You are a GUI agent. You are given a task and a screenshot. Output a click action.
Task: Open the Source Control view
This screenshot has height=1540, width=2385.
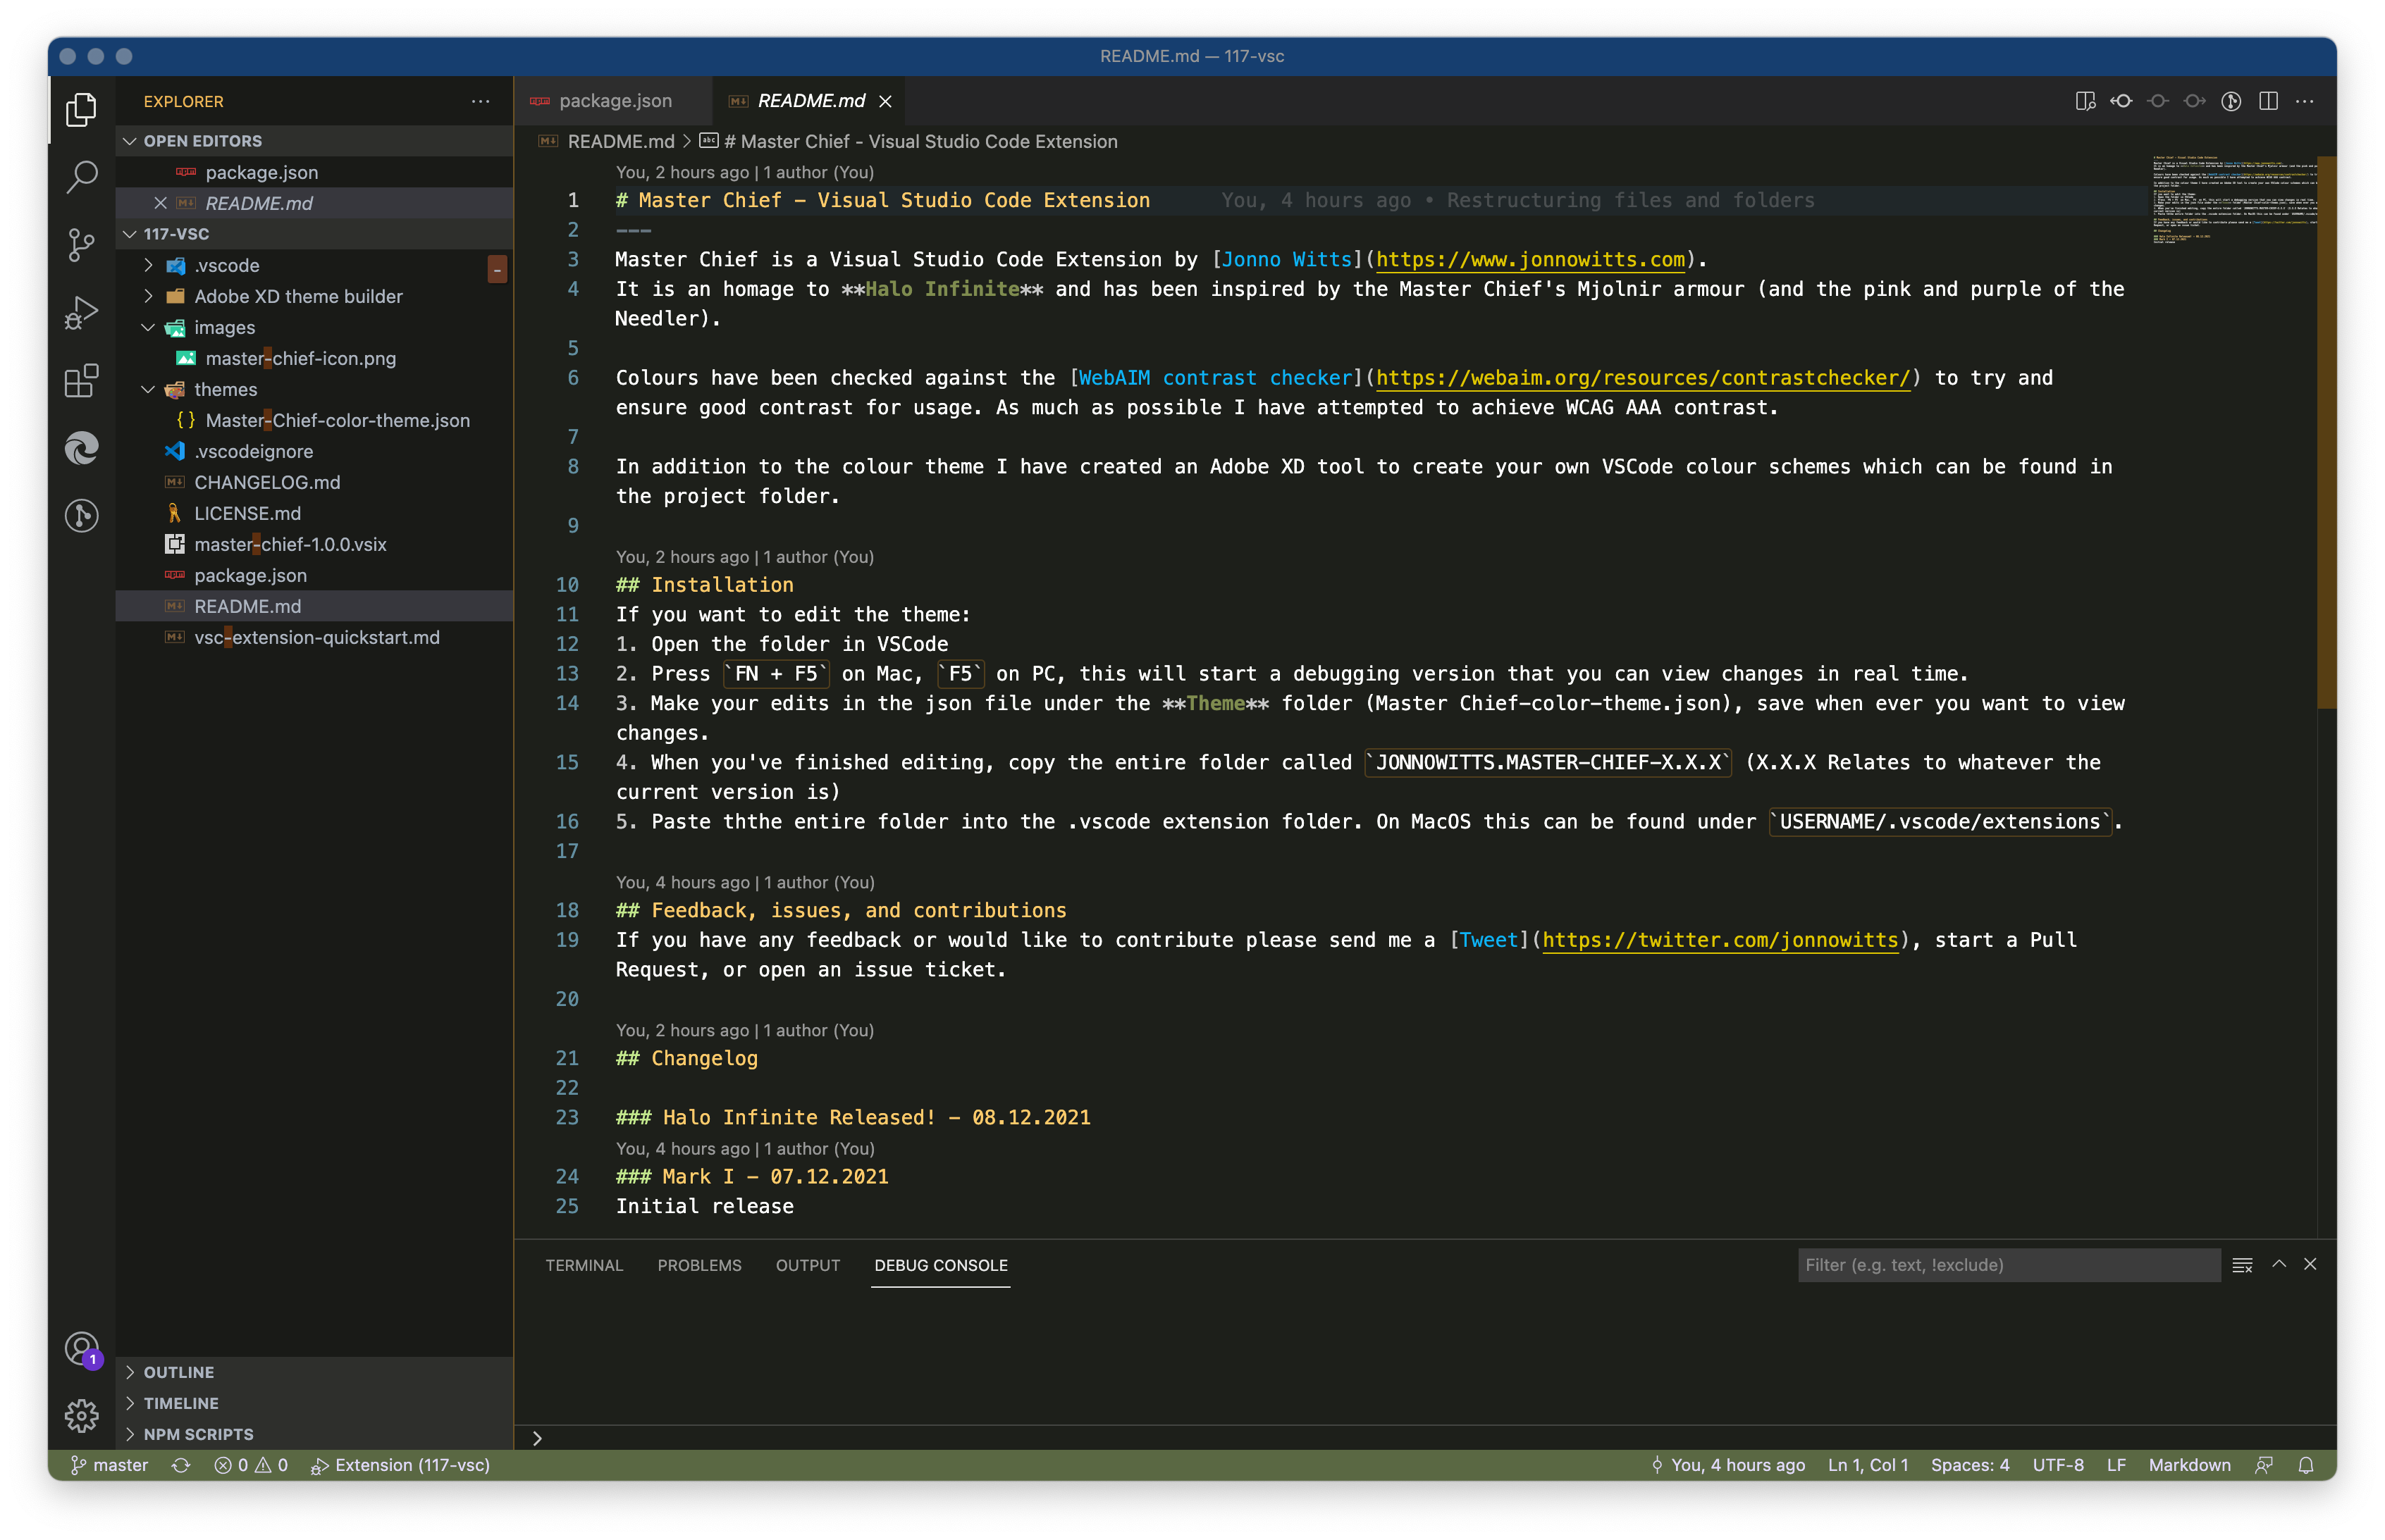click(81, 245)
